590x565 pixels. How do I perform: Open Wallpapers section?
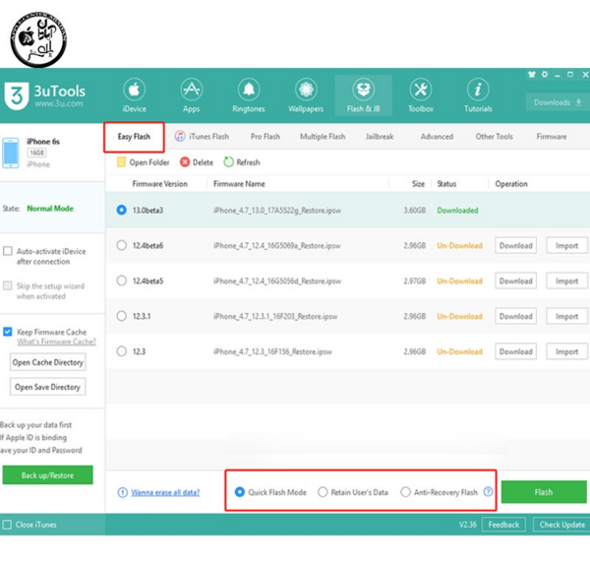(x=306, y=96)
